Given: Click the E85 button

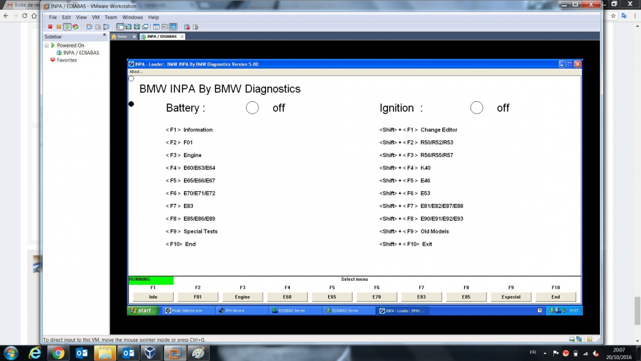Looking at the screenshot, I should (466, 297).
